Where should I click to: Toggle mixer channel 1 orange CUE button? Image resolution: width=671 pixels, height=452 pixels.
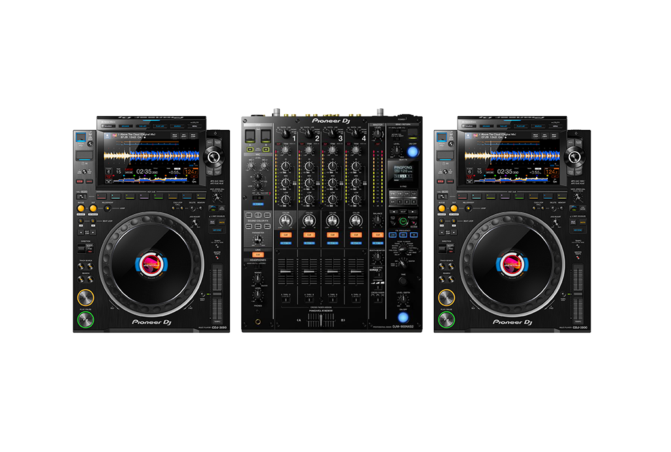286,234
